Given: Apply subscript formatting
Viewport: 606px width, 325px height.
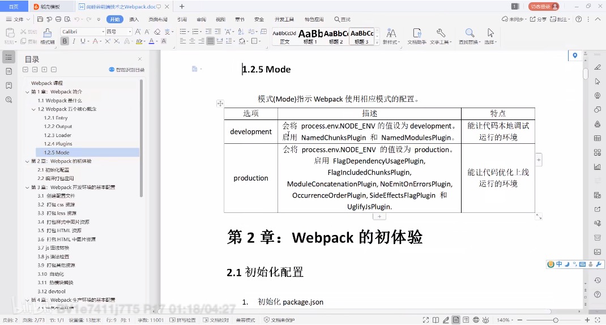Looking at the screenshot, I should click(117, 41).
